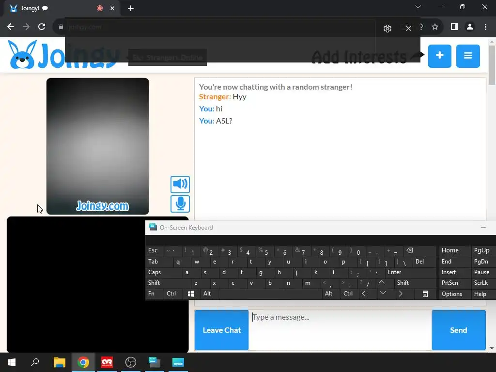Send the chat message
Viewport: 496px width, 372px height.
click(459, 330)
